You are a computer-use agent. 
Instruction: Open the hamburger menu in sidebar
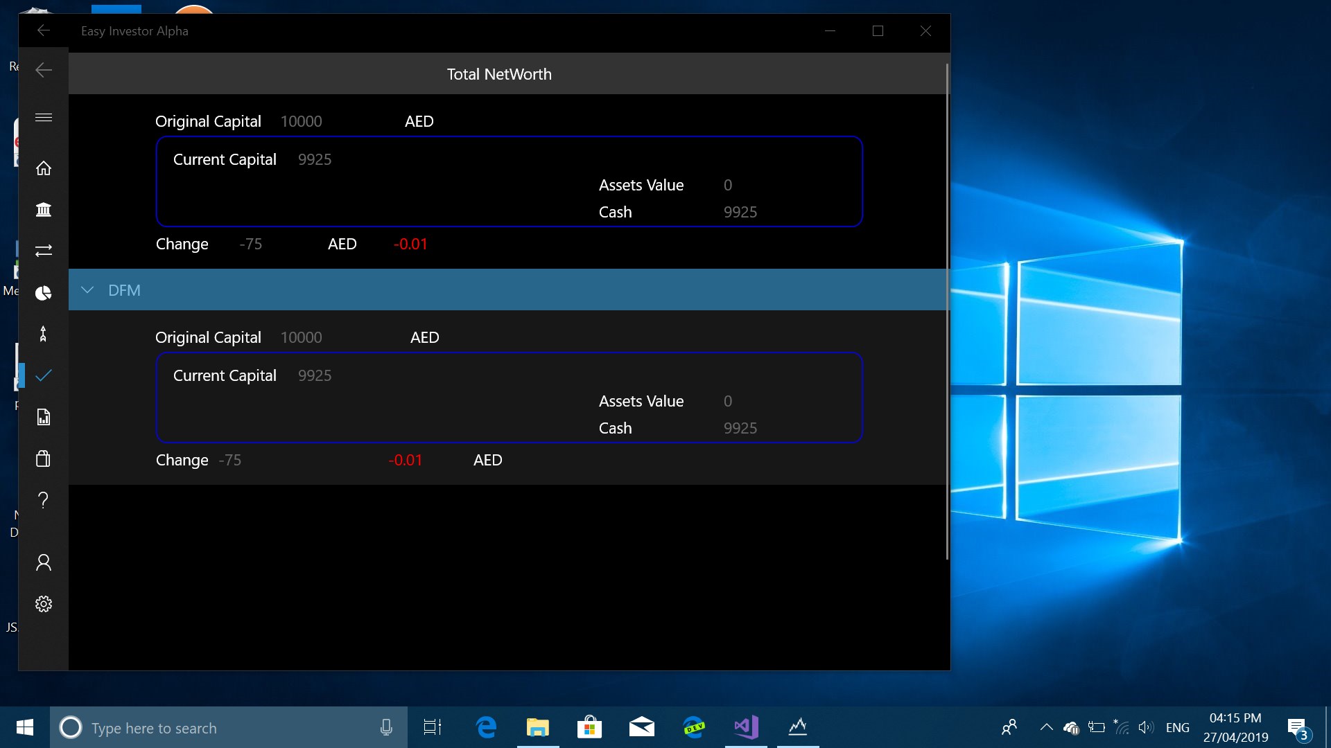(x=43, y=117)
